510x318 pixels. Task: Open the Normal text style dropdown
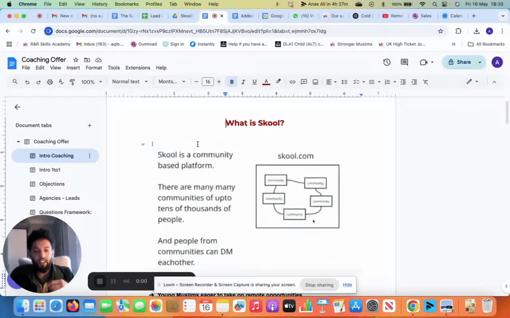coord(129,82)
